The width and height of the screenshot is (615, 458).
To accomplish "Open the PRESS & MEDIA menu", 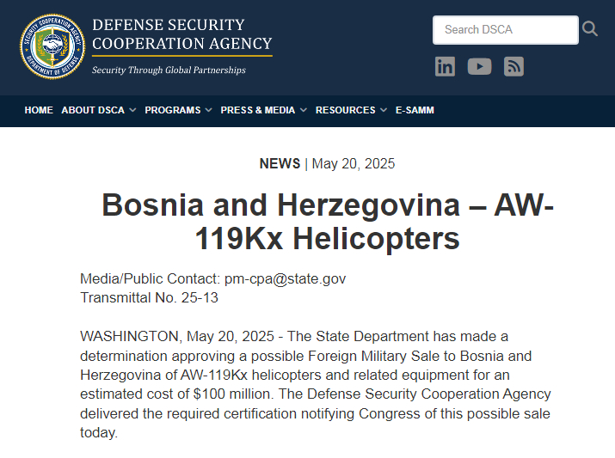I will click(x=258, y=110).
